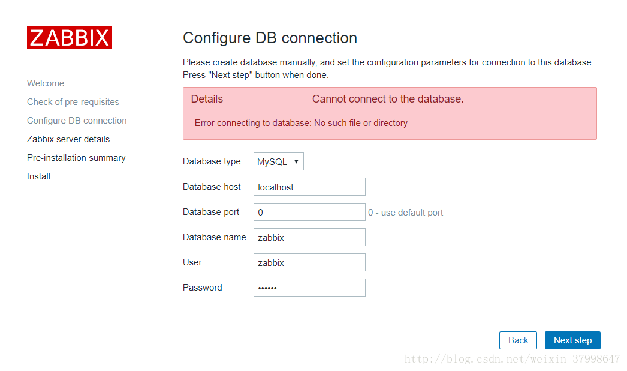Select the Install step in sidebar
This screenshot has width=627, height=371.
pos(39,176)
